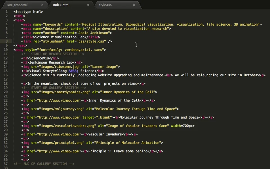
Task: Click the 'images/principle1.png' src value
Action: [62, 143]
